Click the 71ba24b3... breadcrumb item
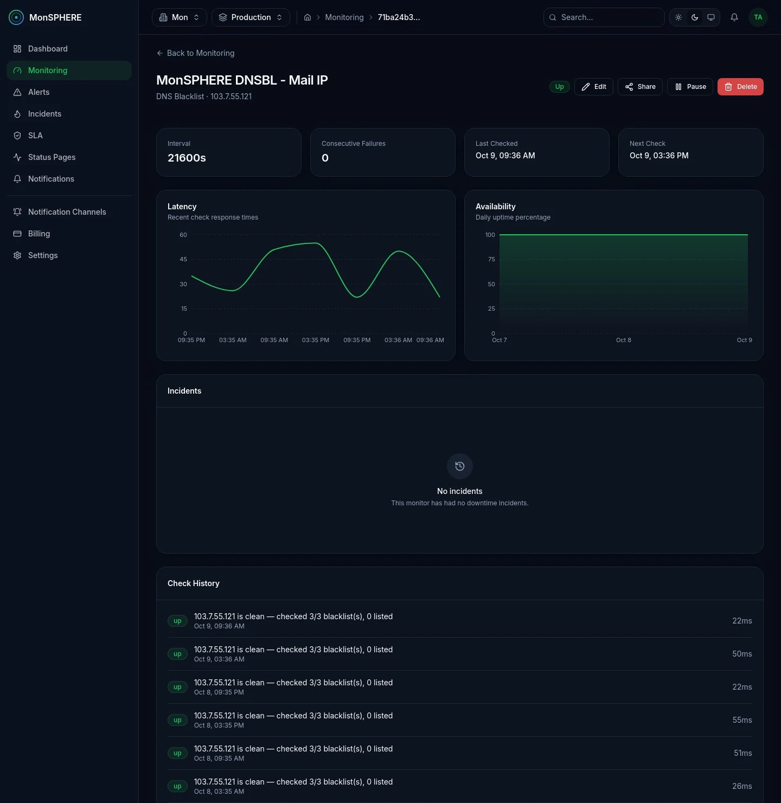This screenshot has height=803, width=781. click(x=399, y=17)
